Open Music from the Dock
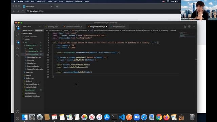The width and height of the screenshot is (217, 122). coord(99,117)
